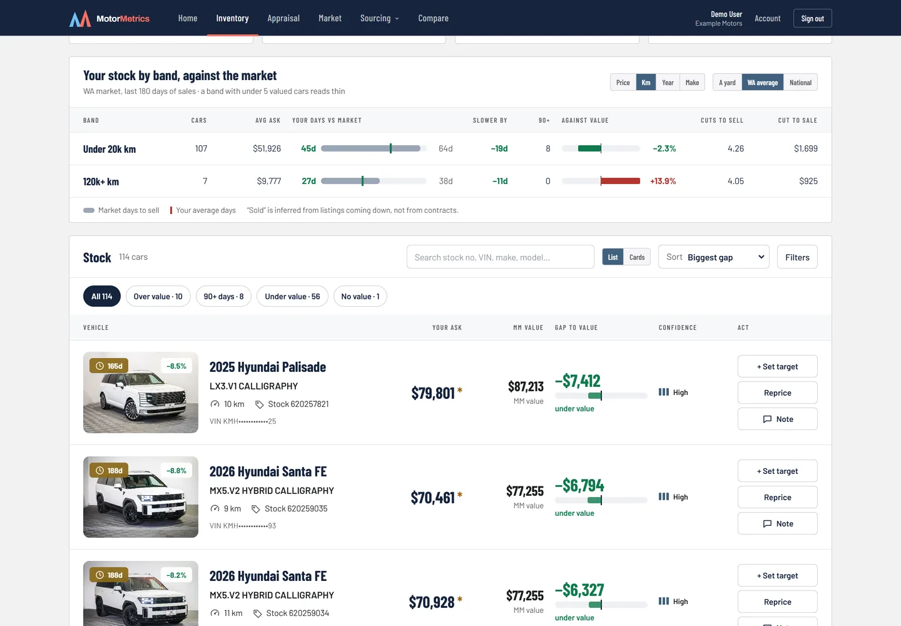Screen dimensions: 901x626
Task: Click the Palisade gap to value bar
Action: pos(601,396)
